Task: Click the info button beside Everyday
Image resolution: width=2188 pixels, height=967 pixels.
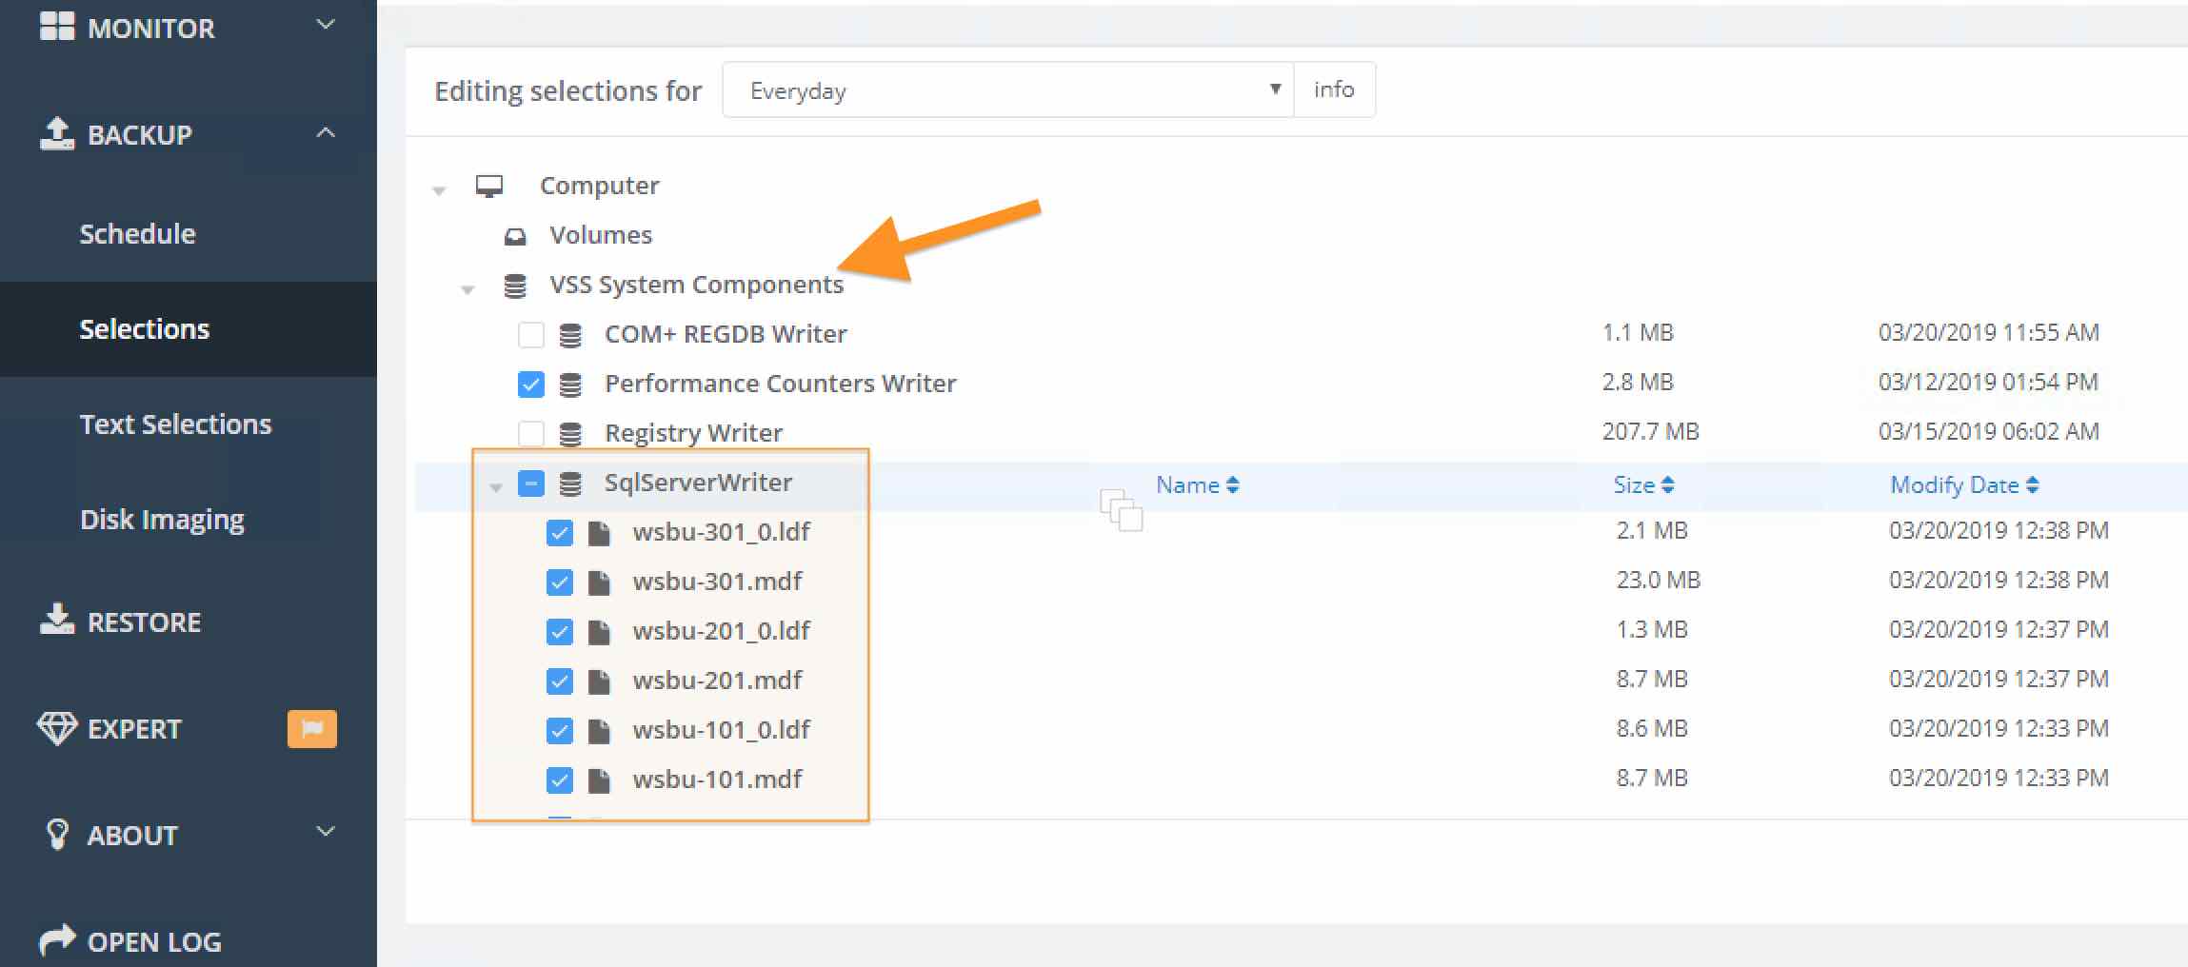Action: point(1334,89)
